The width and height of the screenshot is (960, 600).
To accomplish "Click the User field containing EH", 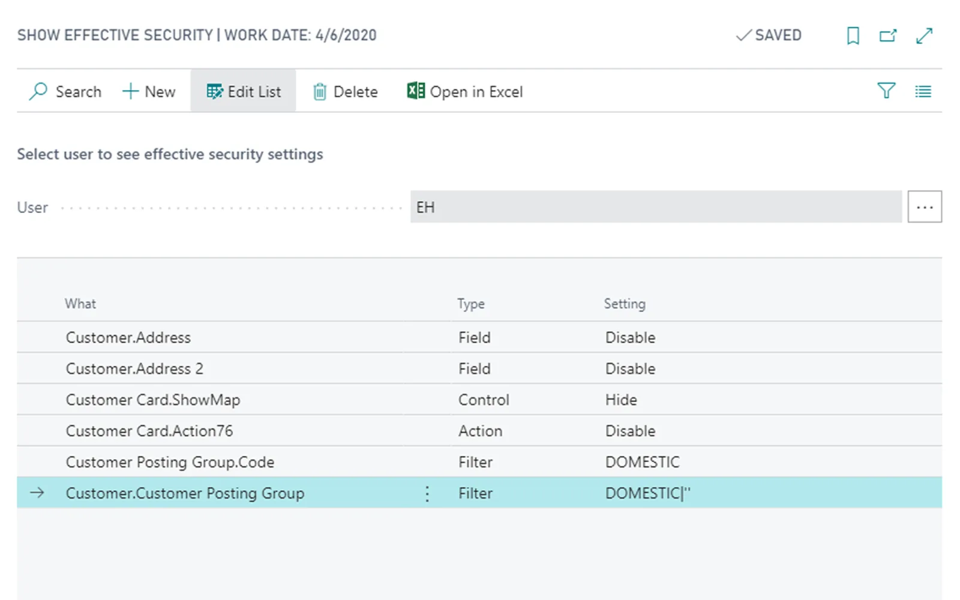I will 656,207.
